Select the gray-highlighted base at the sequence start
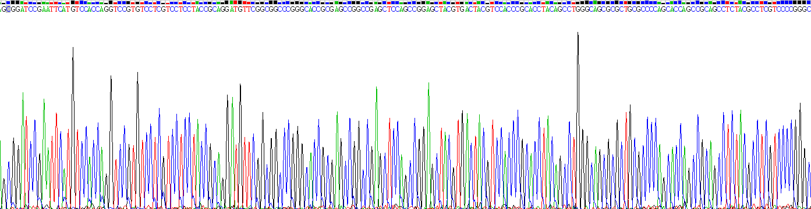This screenshot has height=209, width=811. point(8,9)
